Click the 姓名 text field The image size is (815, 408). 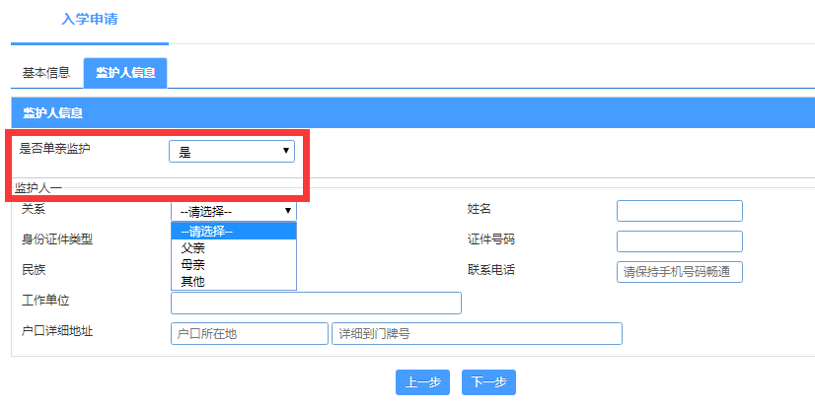pyautogui.click(x=679, y=211)
